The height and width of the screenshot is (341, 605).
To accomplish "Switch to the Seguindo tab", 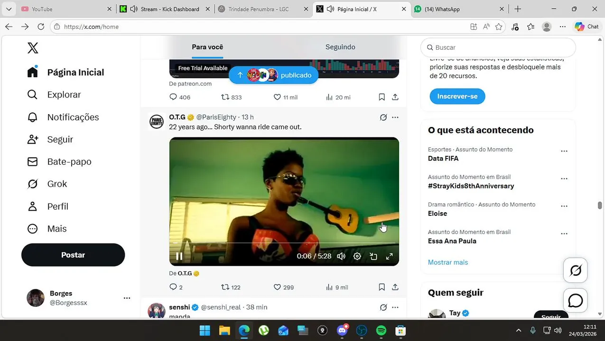I will [x=340, y=47].
